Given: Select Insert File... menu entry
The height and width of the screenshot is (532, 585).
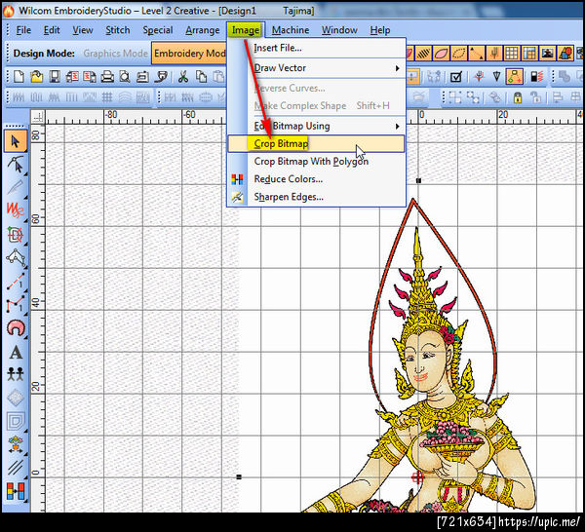Looking at the screenshot, I should [x=316, y=48].
